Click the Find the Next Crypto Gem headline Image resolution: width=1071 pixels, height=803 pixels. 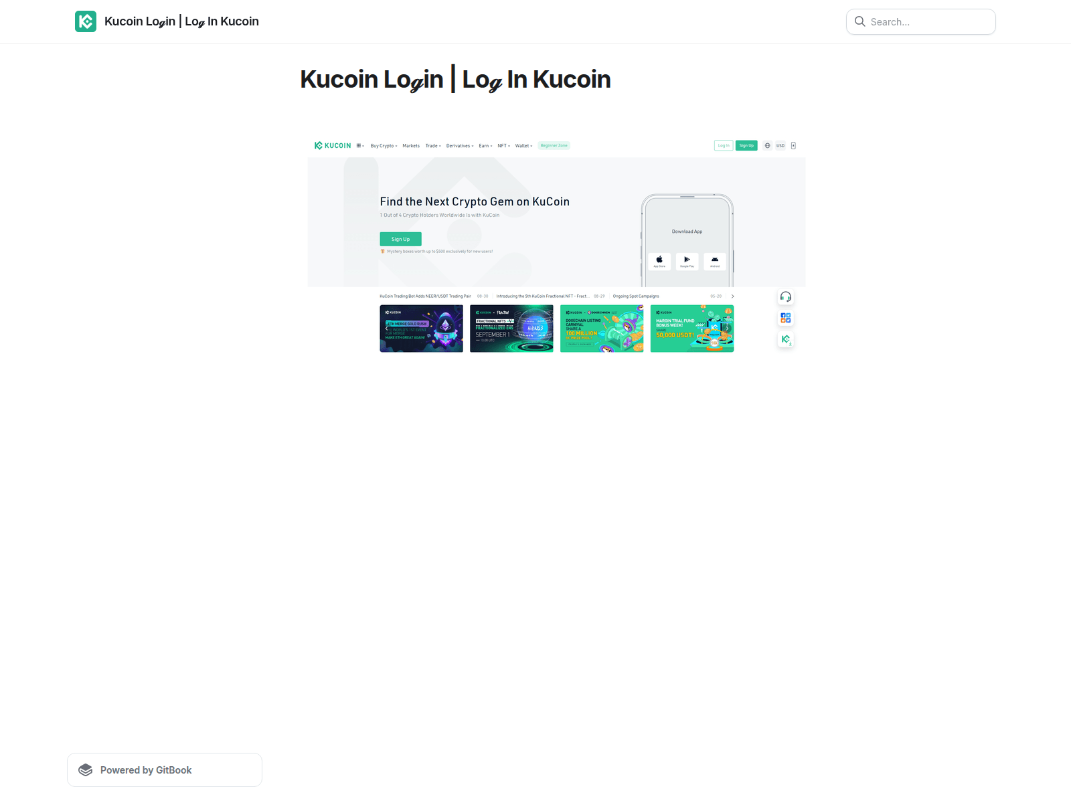click(x=475, y=201)
